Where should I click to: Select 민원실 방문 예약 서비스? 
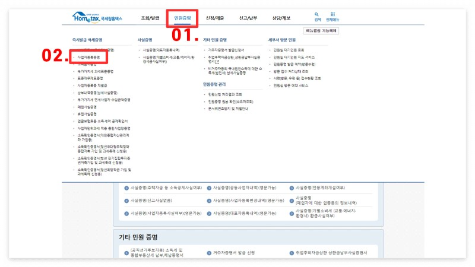(x=290, y=85)
